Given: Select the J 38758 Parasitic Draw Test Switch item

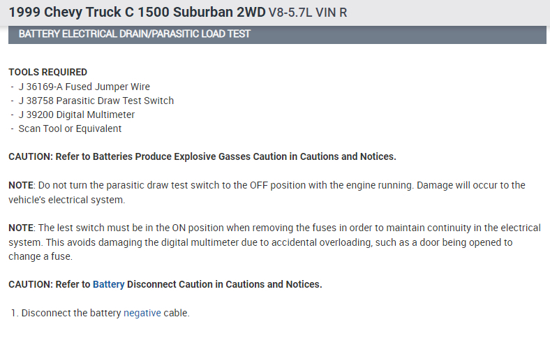Looking at the screenshot, I should [96, 101].
